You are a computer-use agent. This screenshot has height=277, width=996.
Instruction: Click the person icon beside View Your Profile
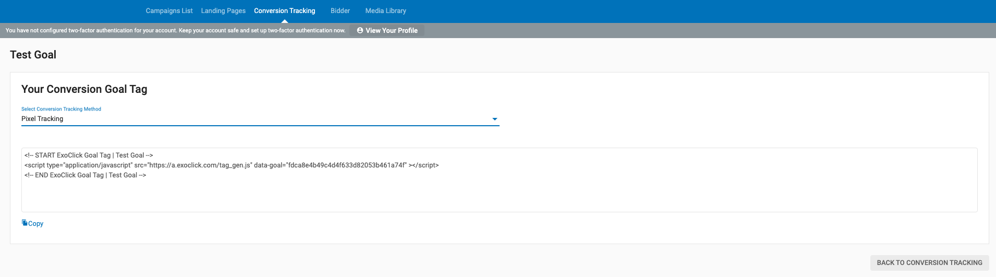coord(360,31)
